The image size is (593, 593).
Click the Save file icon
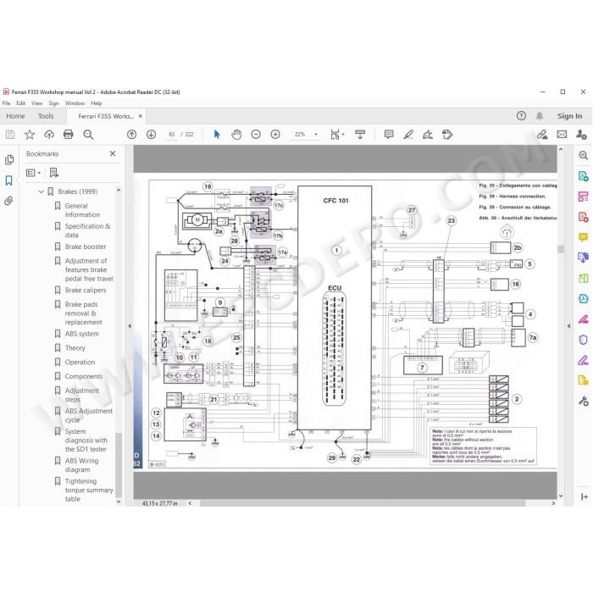(10, 135)
